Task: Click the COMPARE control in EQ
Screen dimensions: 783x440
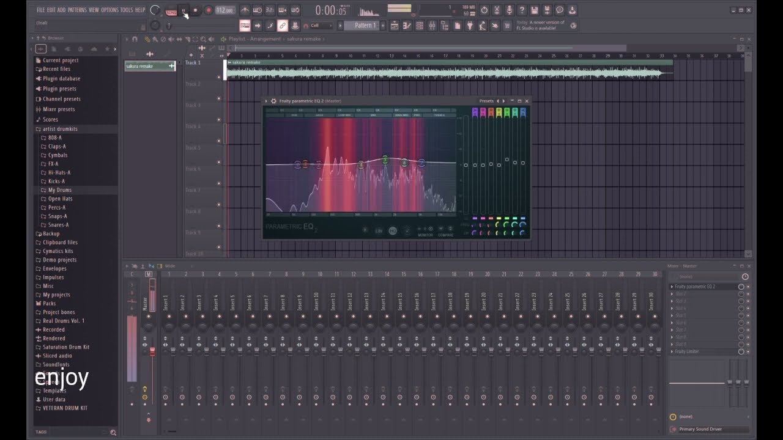Action: click(x=445, y=235)
